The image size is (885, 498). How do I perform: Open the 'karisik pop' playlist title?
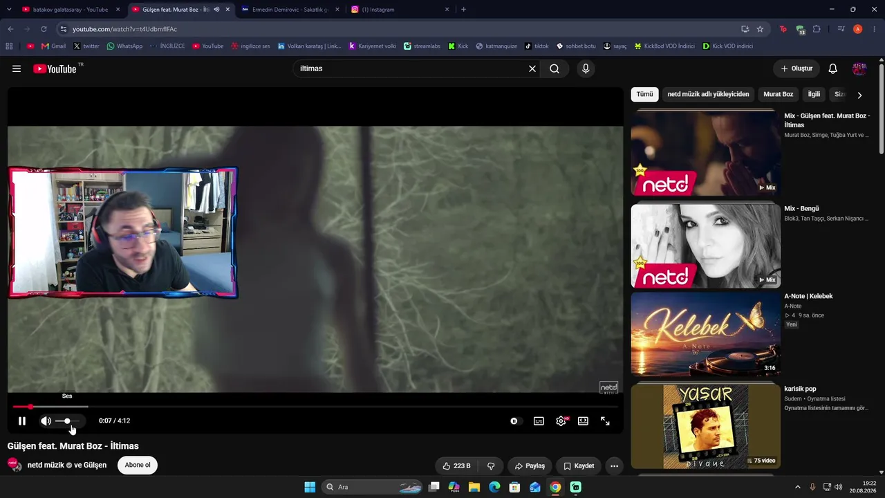800,389
